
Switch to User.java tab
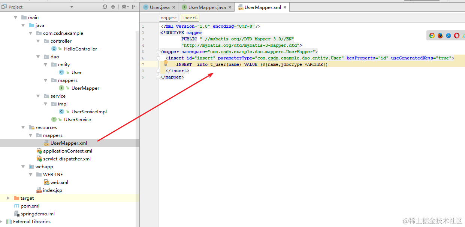coord(159,7)
